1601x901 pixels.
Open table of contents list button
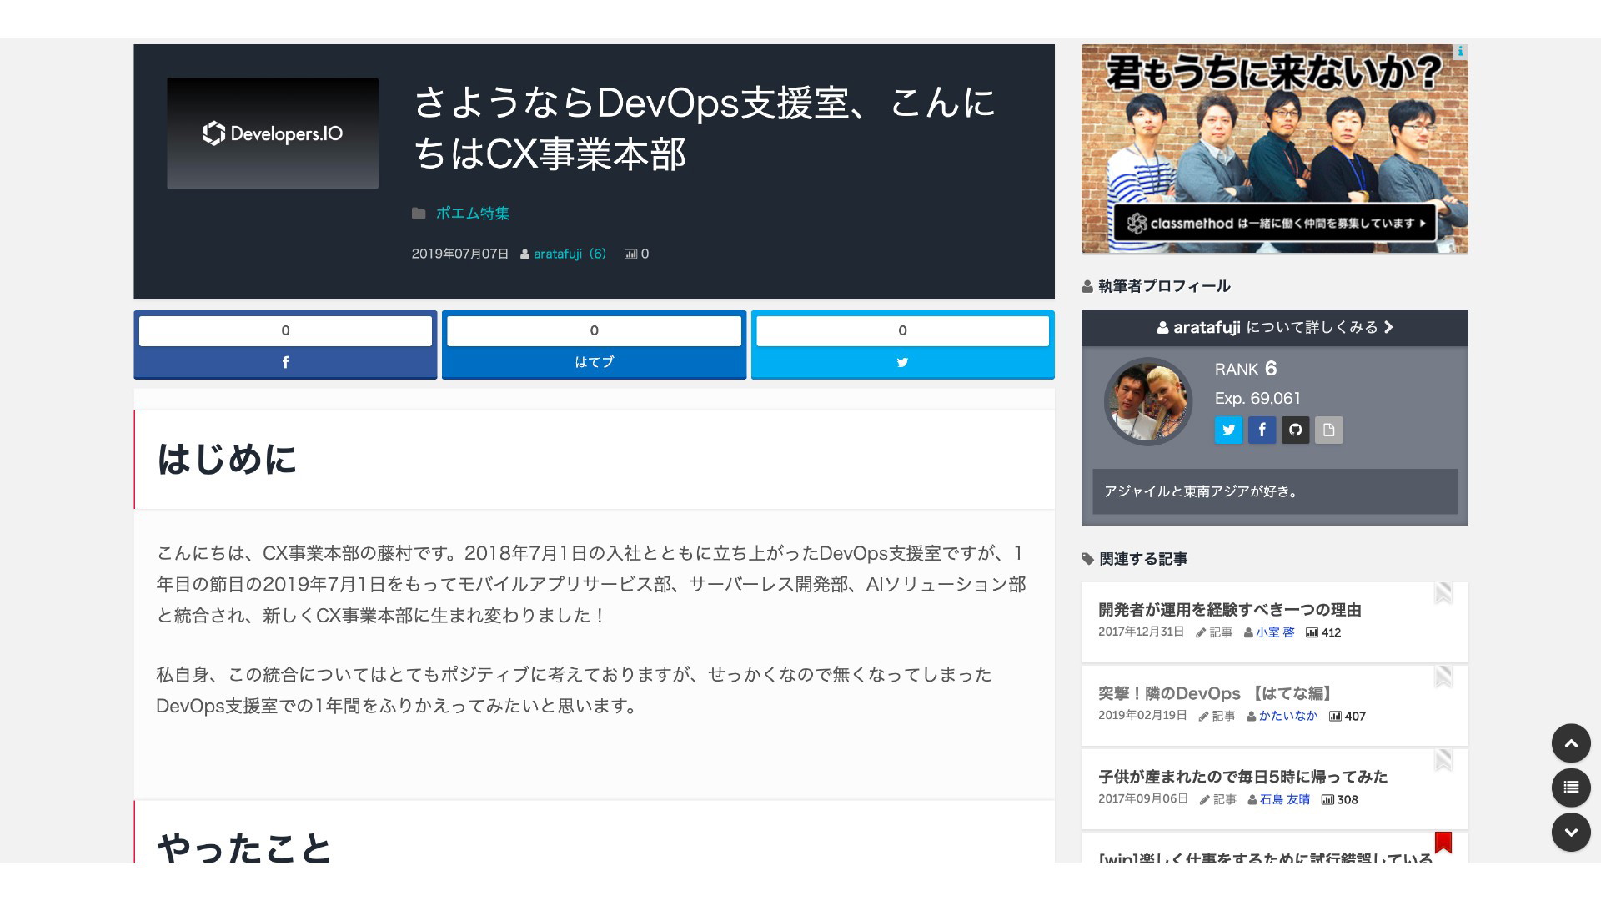pos(1571,788)
